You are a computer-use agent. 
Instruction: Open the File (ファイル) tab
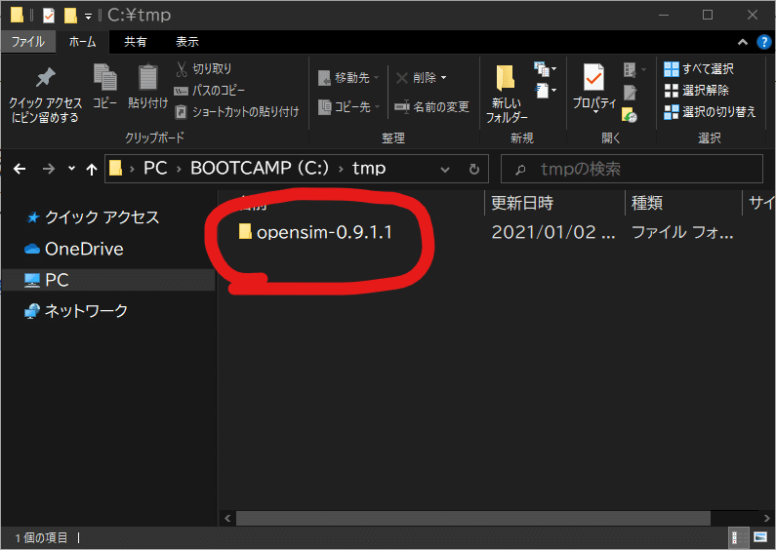tap(27, 42)
